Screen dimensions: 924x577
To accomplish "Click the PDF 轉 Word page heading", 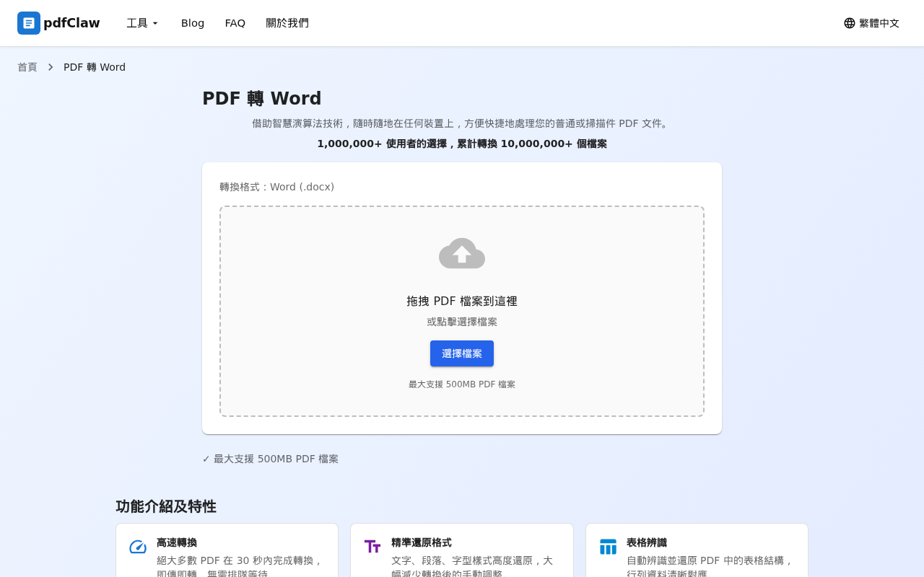I will pyautogui.click(x=261, y=99).
